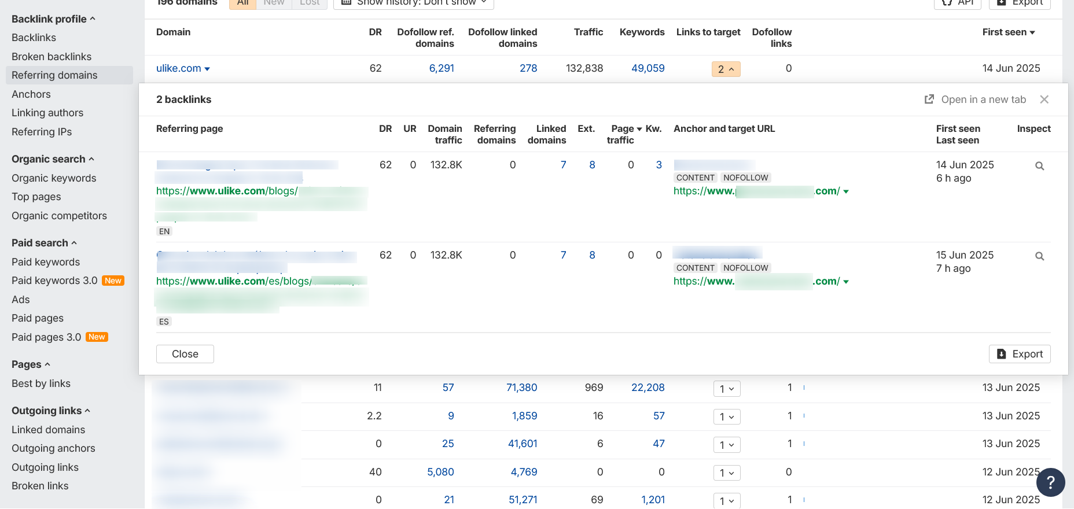Click the Domain traffic column header
The height and width of the screenshot is (509, 1074).
coord(445,134)
